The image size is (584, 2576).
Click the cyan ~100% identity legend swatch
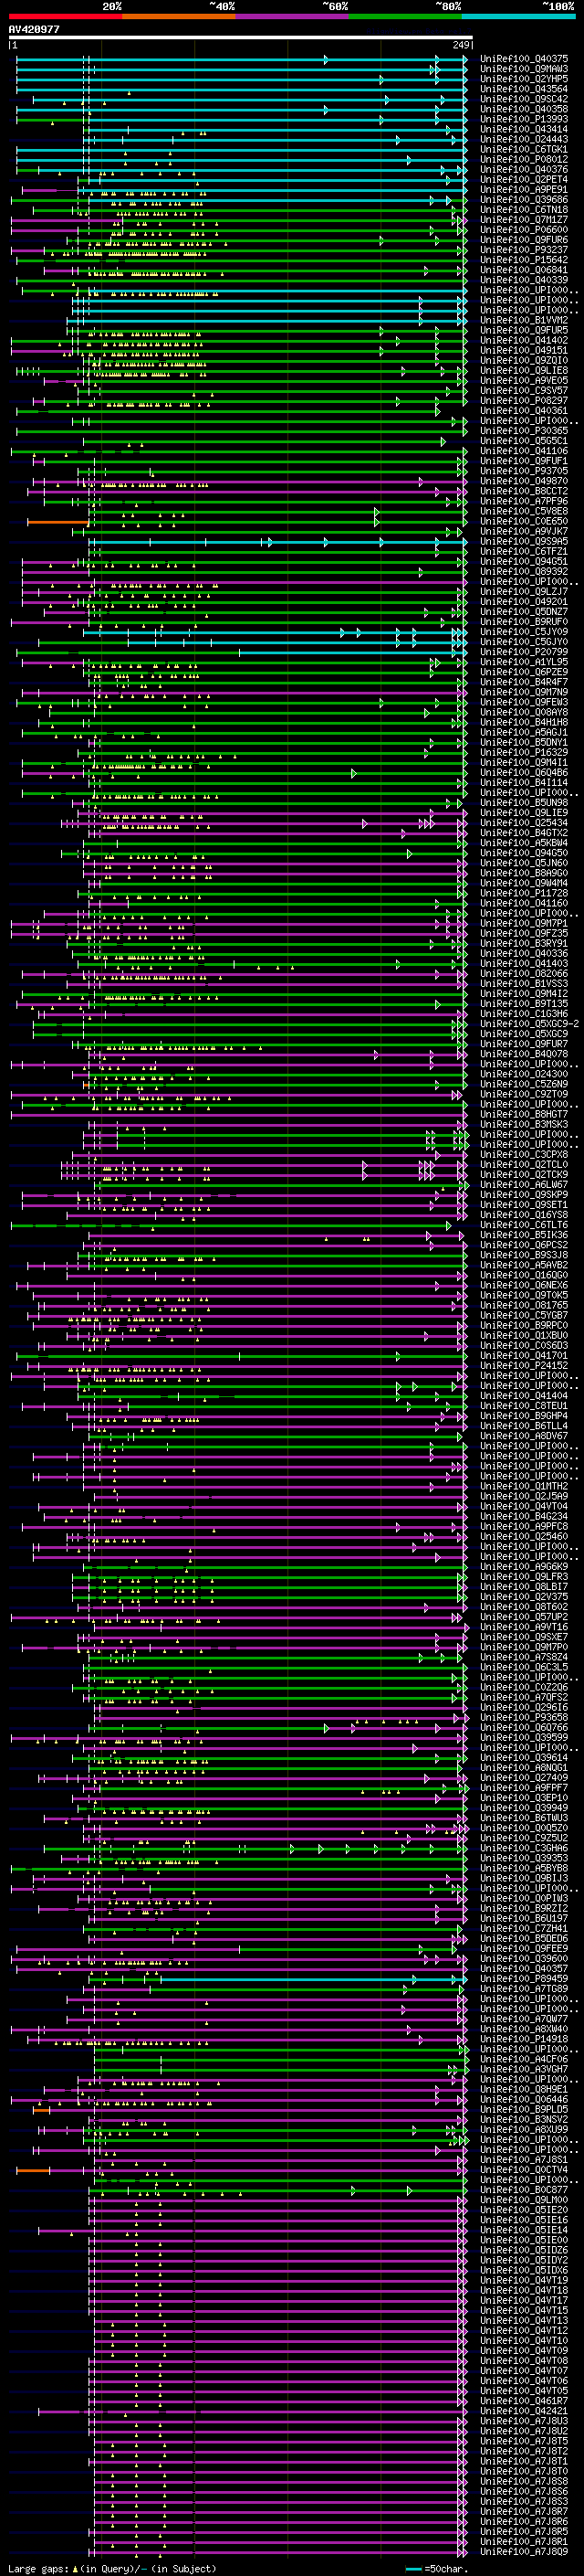(x=519, y=16)
